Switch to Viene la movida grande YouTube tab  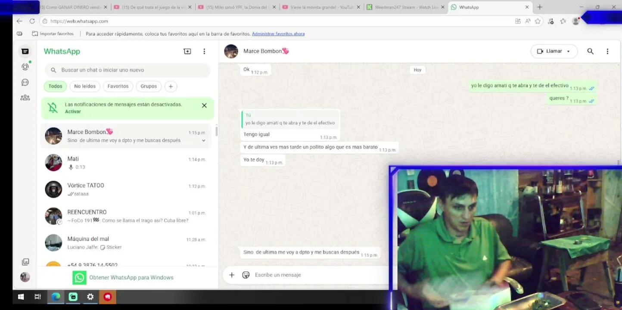click(x=321, y=7)
